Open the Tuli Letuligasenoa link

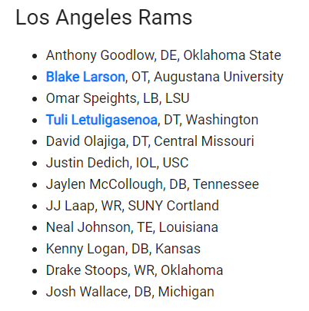[x=101, y=120]
